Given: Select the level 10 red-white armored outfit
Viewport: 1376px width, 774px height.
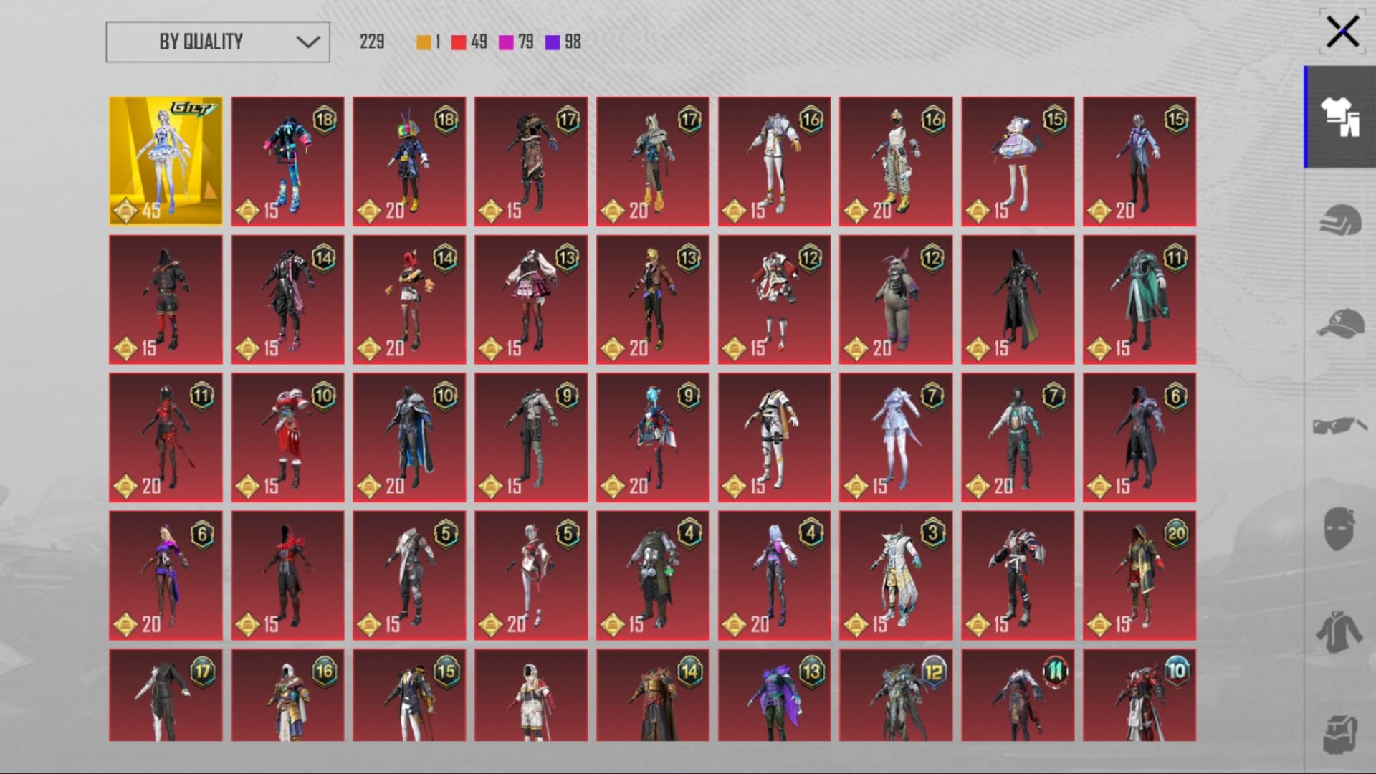Looking at the screenshot, I should pos(287,437).
